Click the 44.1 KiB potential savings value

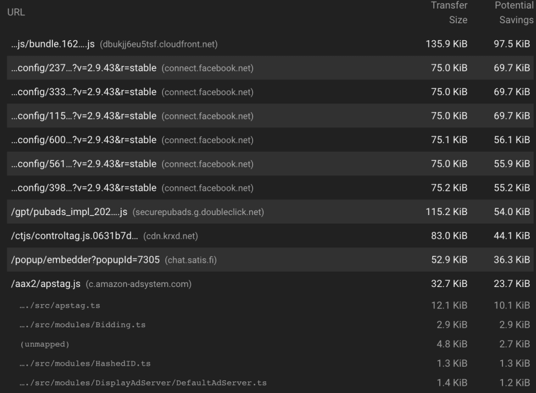(x=512, y=236)
